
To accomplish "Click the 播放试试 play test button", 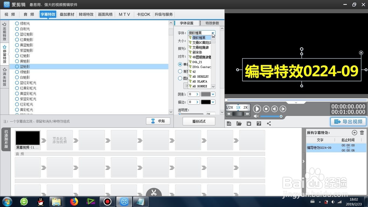I will click(199, 121).
